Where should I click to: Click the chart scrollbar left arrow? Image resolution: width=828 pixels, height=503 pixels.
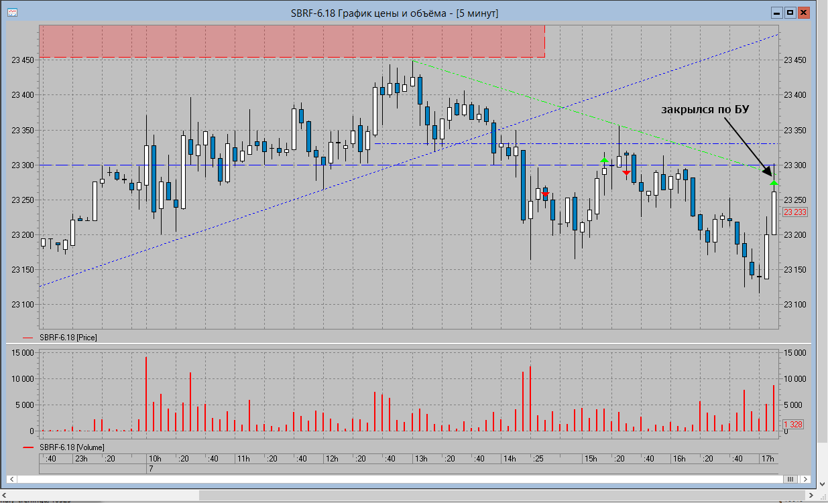pos(12,479)
